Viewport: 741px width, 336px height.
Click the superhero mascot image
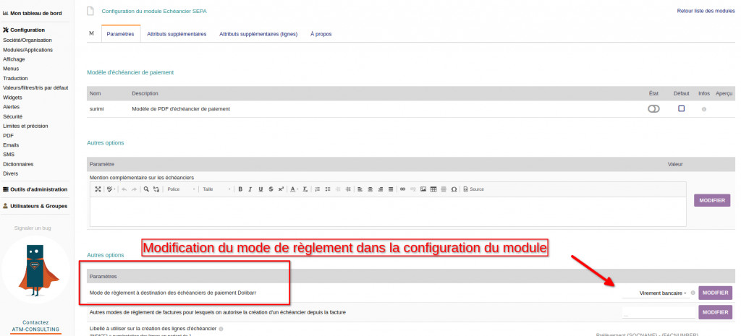[36, 270]
